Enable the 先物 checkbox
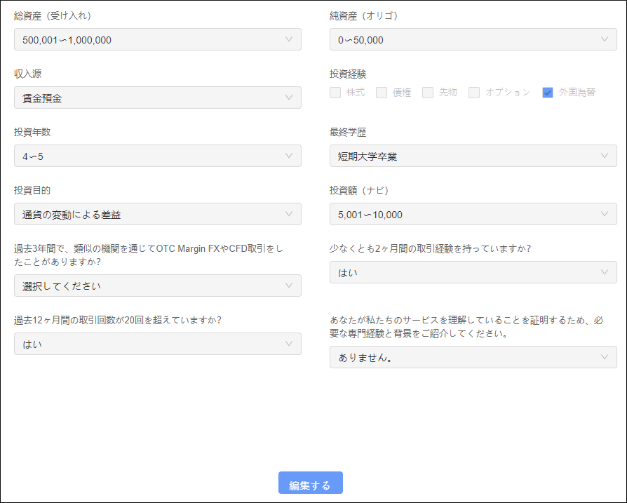 coord(428,93)
